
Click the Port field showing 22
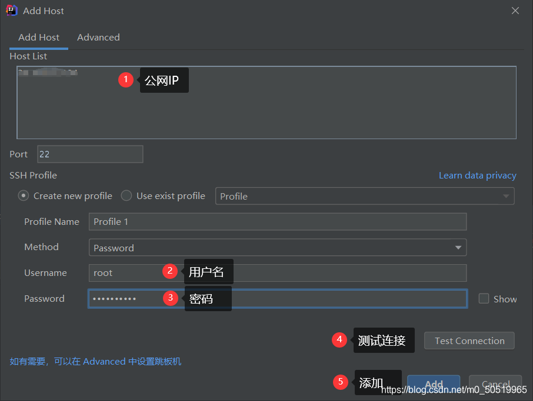[x=90, y=154]
